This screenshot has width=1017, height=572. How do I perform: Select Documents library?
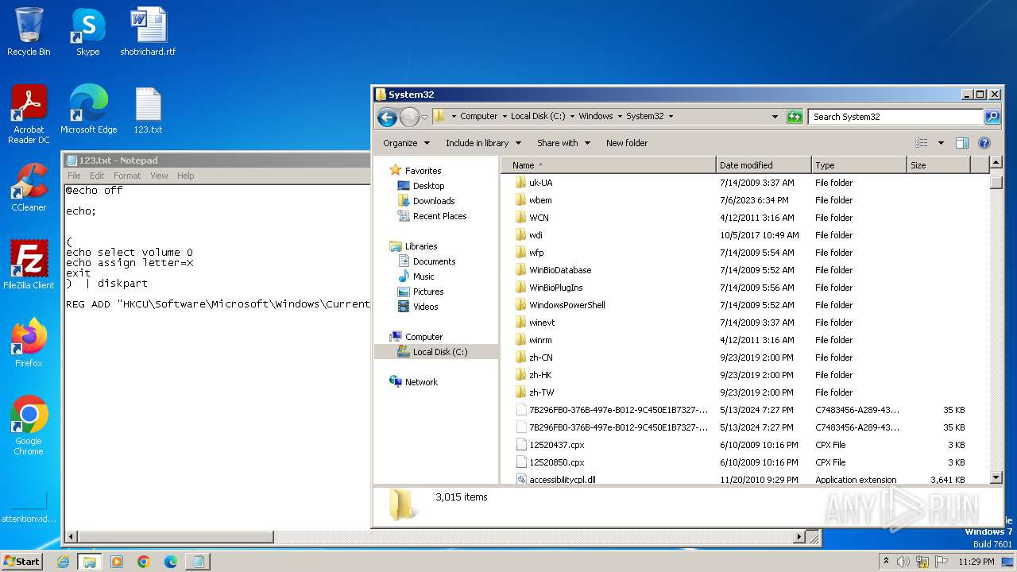point(434,261)
